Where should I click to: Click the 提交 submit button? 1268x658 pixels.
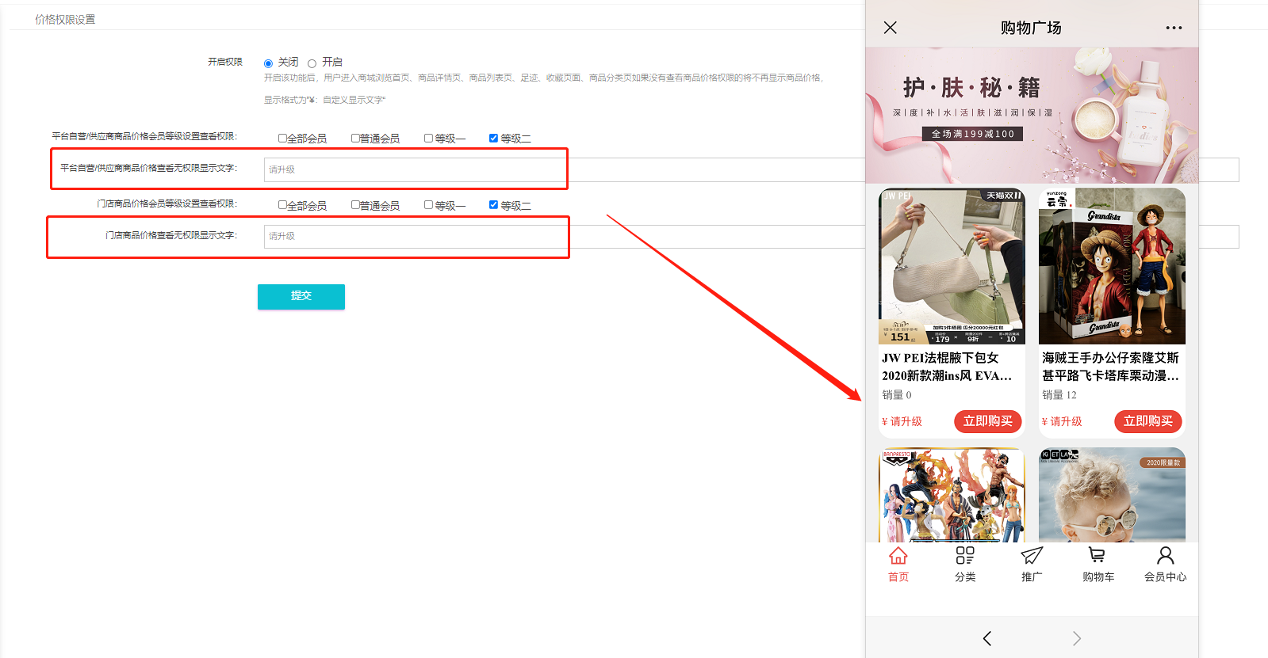coord(301,296)
